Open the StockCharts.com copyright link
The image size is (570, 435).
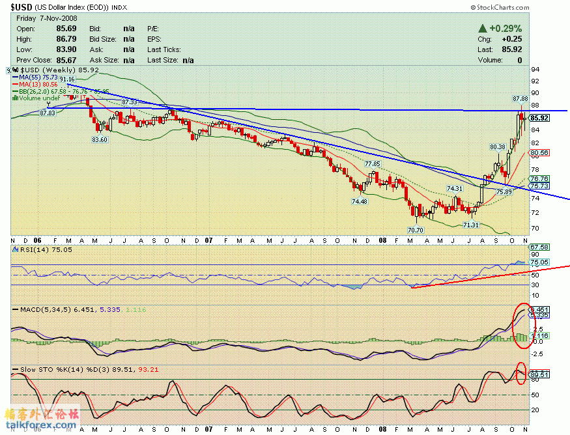[500, 7]
